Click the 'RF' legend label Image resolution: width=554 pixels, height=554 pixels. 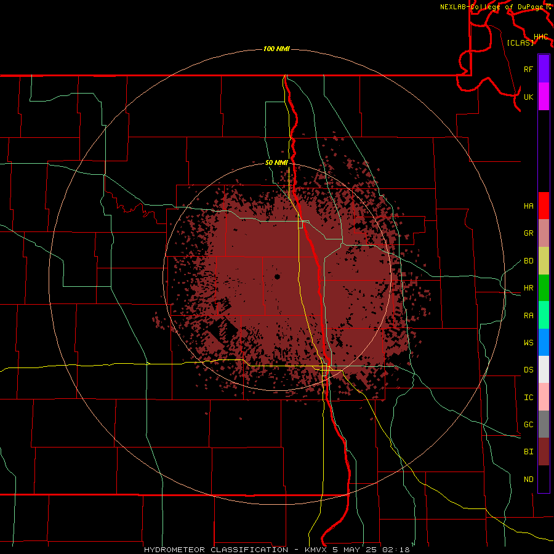[x=528, y=69]
